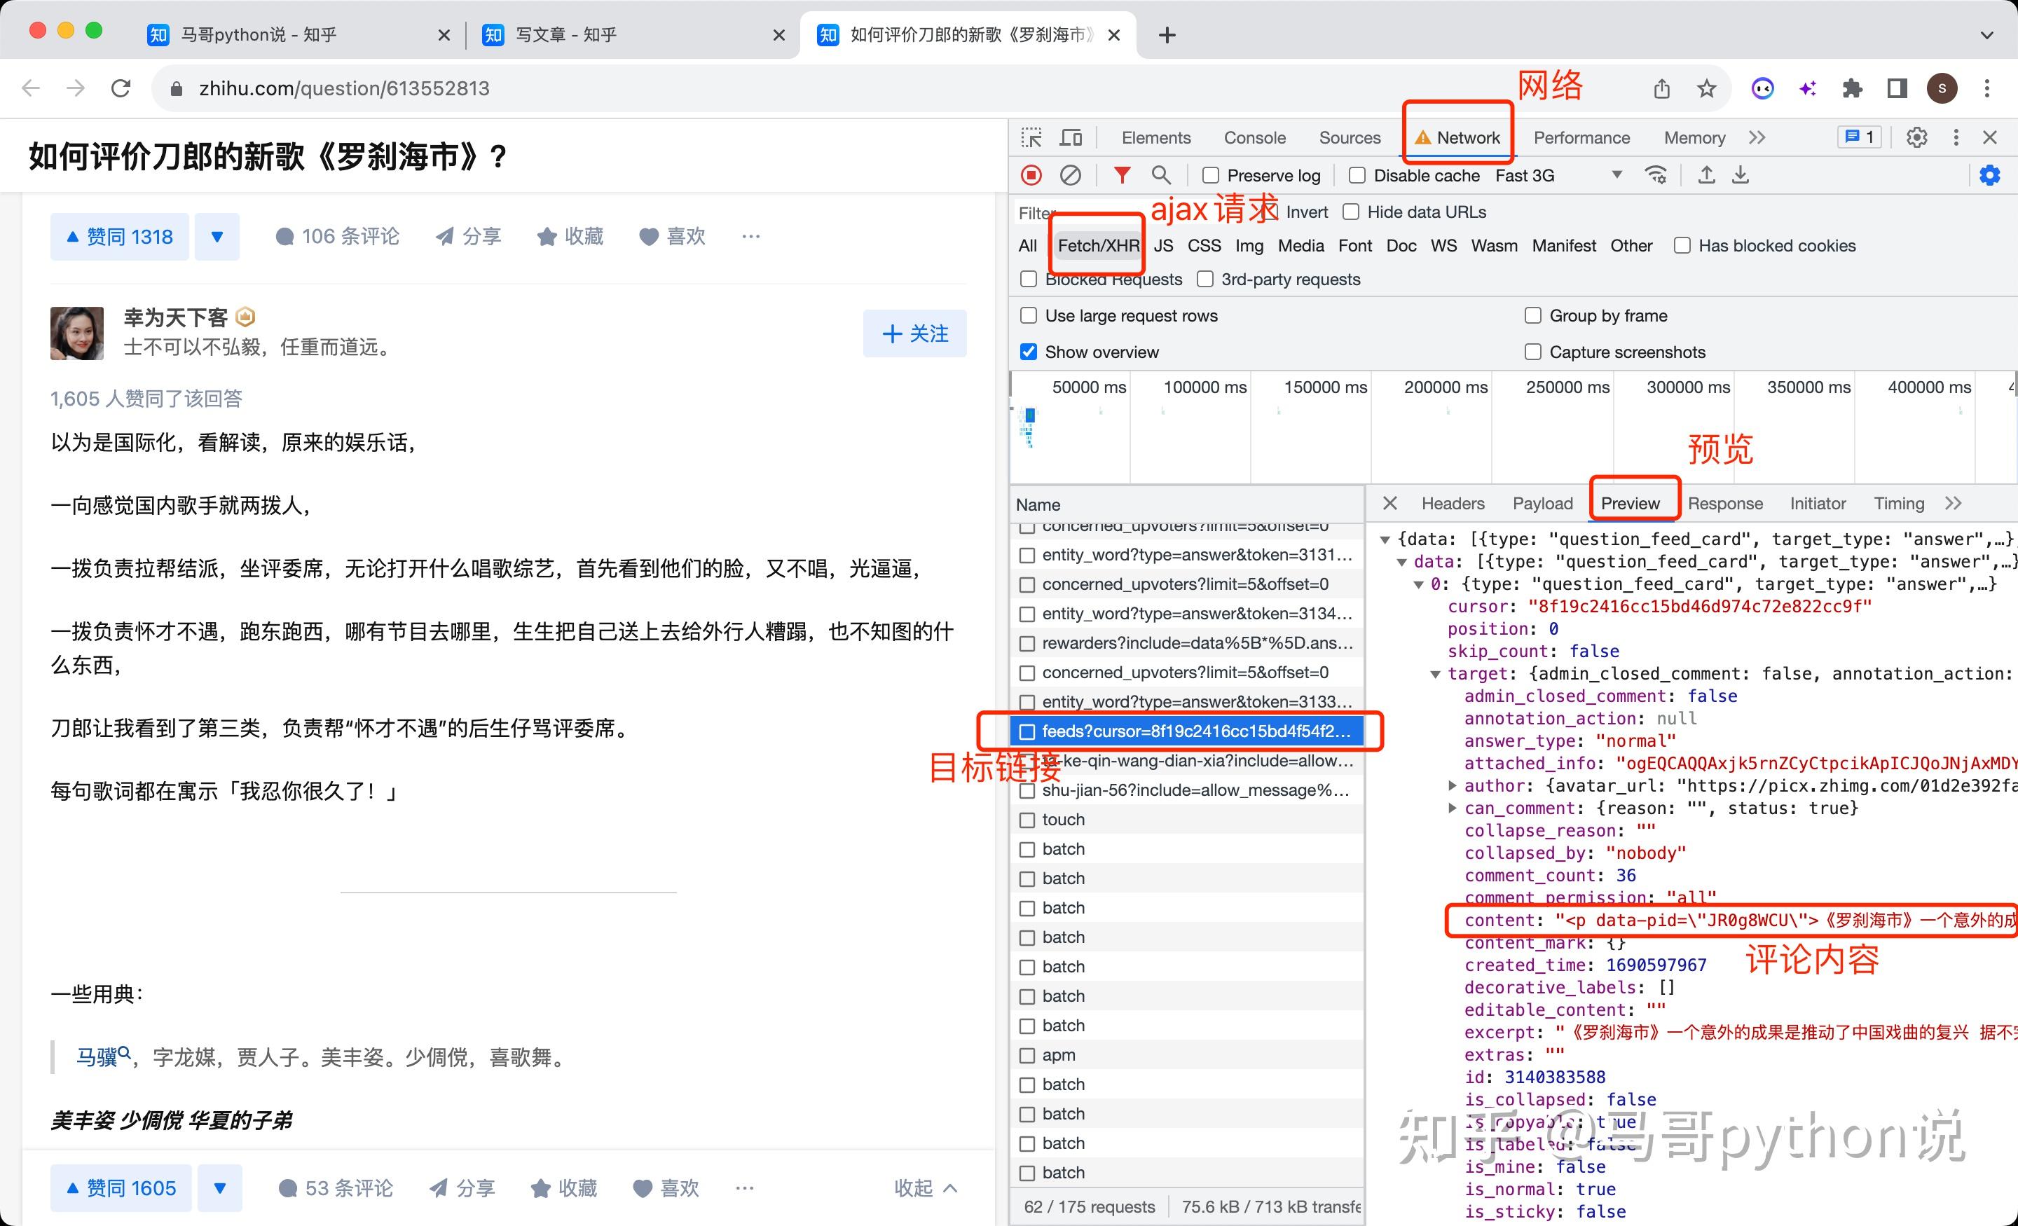This screenshot has height=1226, width=2018.
Task: Switch to the Console panel
Action: pos(1254,137)
